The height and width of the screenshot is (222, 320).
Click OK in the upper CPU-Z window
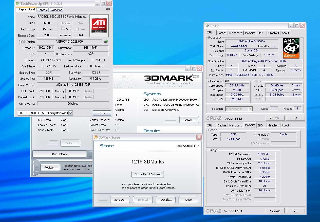[x=295, y=118]
